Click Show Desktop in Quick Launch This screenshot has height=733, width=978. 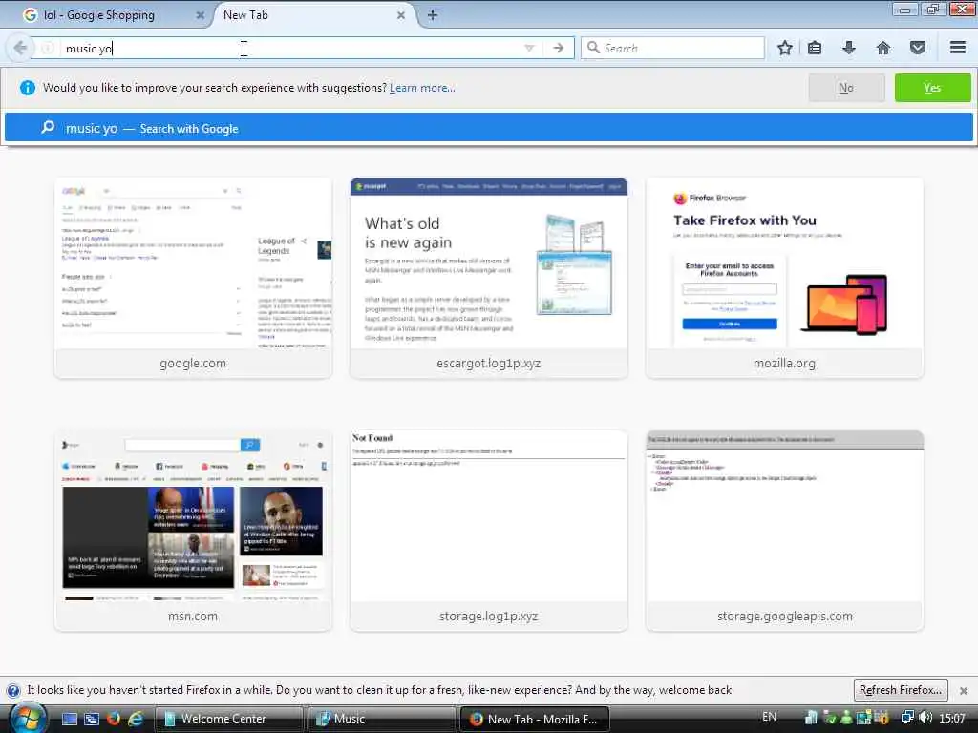(x=69, y=719)
